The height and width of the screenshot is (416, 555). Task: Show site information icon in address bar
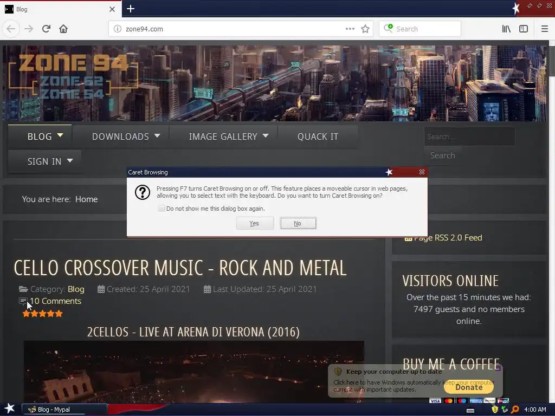tap(118, 29)
